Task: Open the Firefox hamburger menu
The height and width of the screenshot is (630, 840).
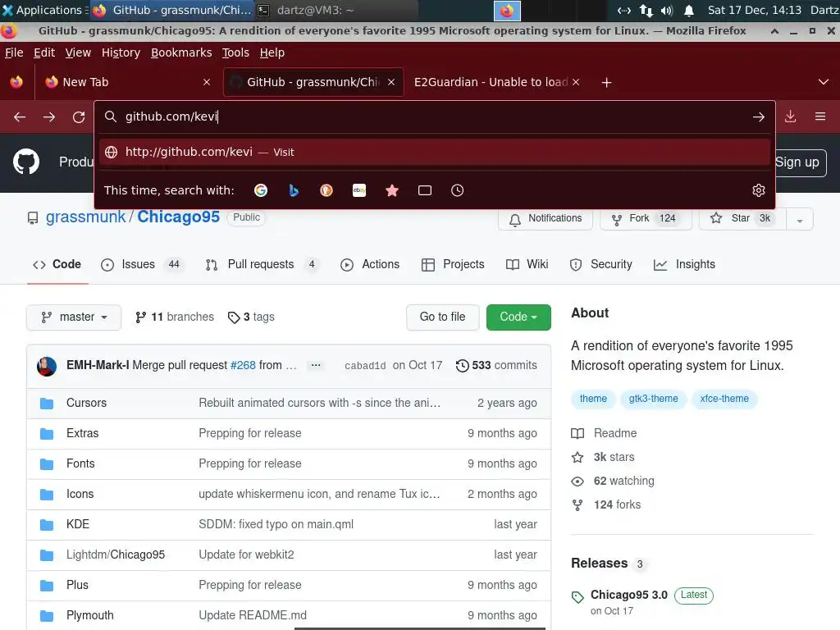Action: pyautogui.click(x=819, y=116)
